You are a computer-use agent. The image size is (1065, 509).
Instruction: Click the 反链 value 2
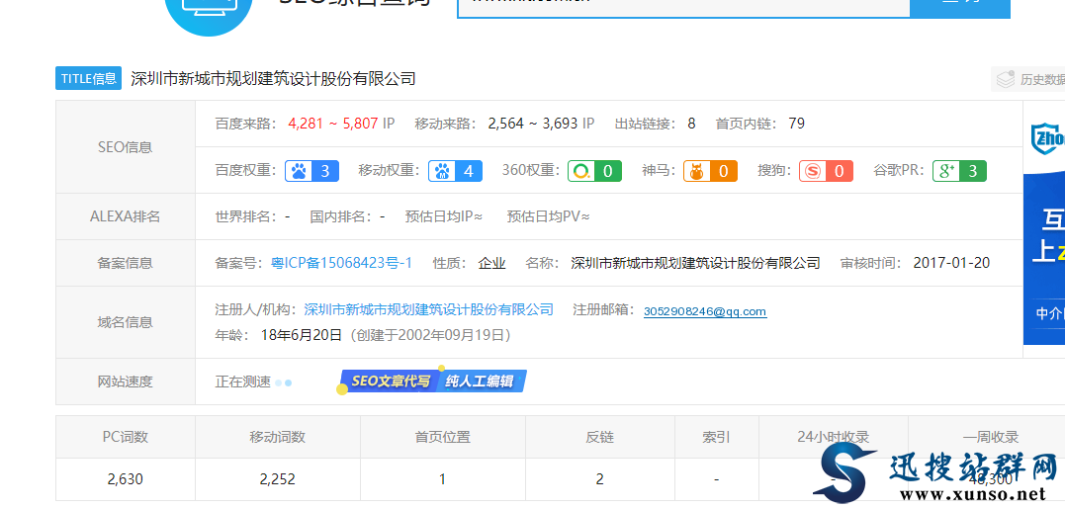tap(599, 479)
